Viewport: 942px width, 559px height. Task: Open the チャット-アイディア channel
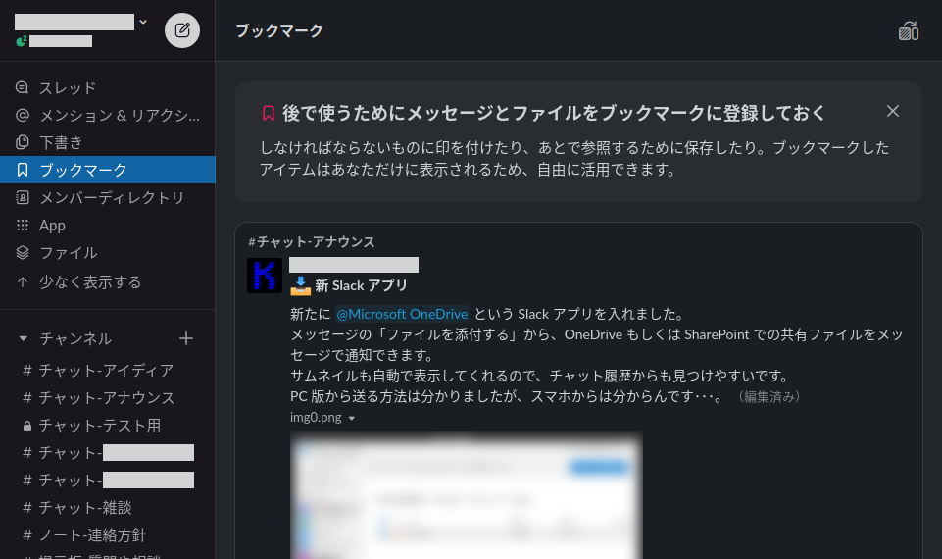coord(108,371)
